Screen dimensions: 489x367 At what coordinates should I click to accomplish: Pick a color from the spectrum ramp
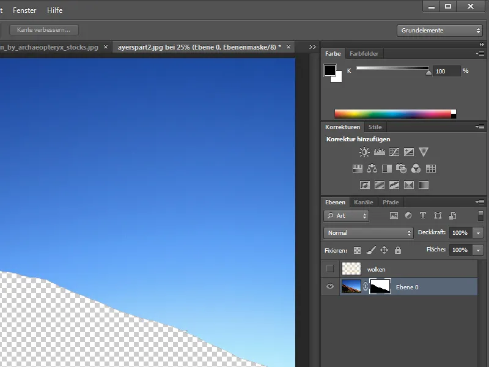tap(395, 114)
